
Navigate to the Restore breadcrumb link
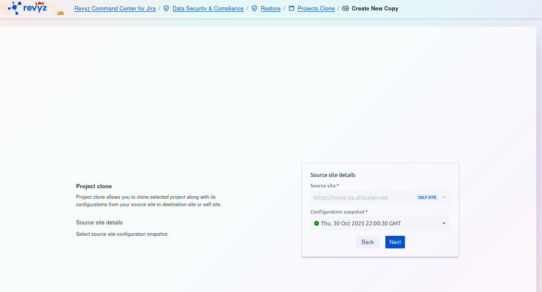point(271,8)
